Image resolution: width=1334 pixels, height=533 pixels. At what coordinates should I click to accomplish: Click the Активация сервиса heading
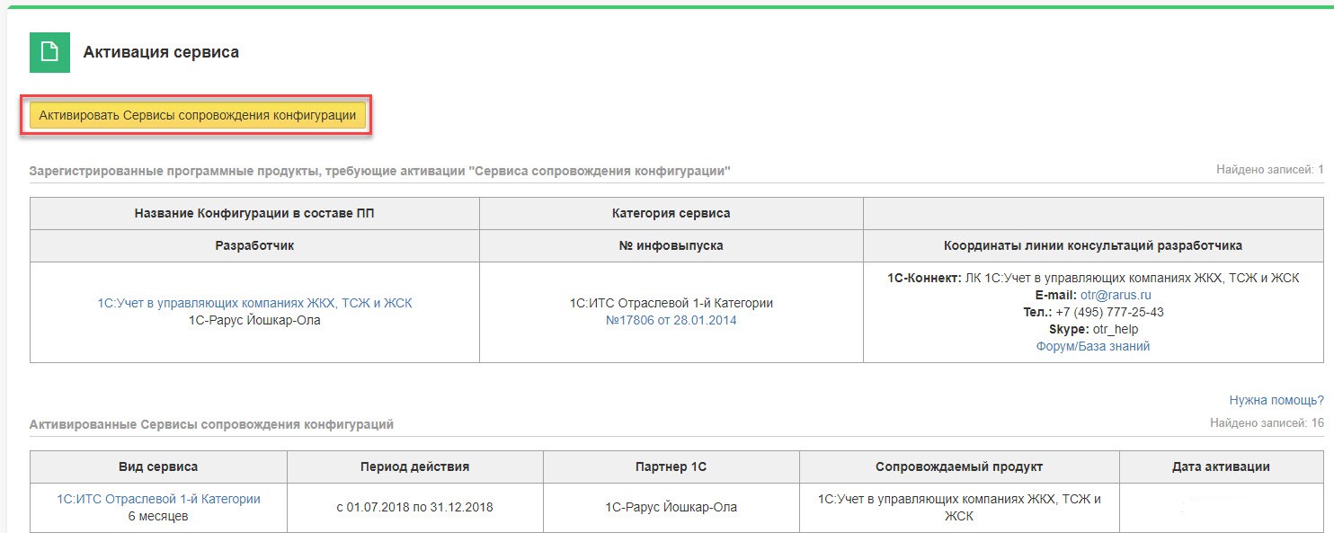point(161,52)
